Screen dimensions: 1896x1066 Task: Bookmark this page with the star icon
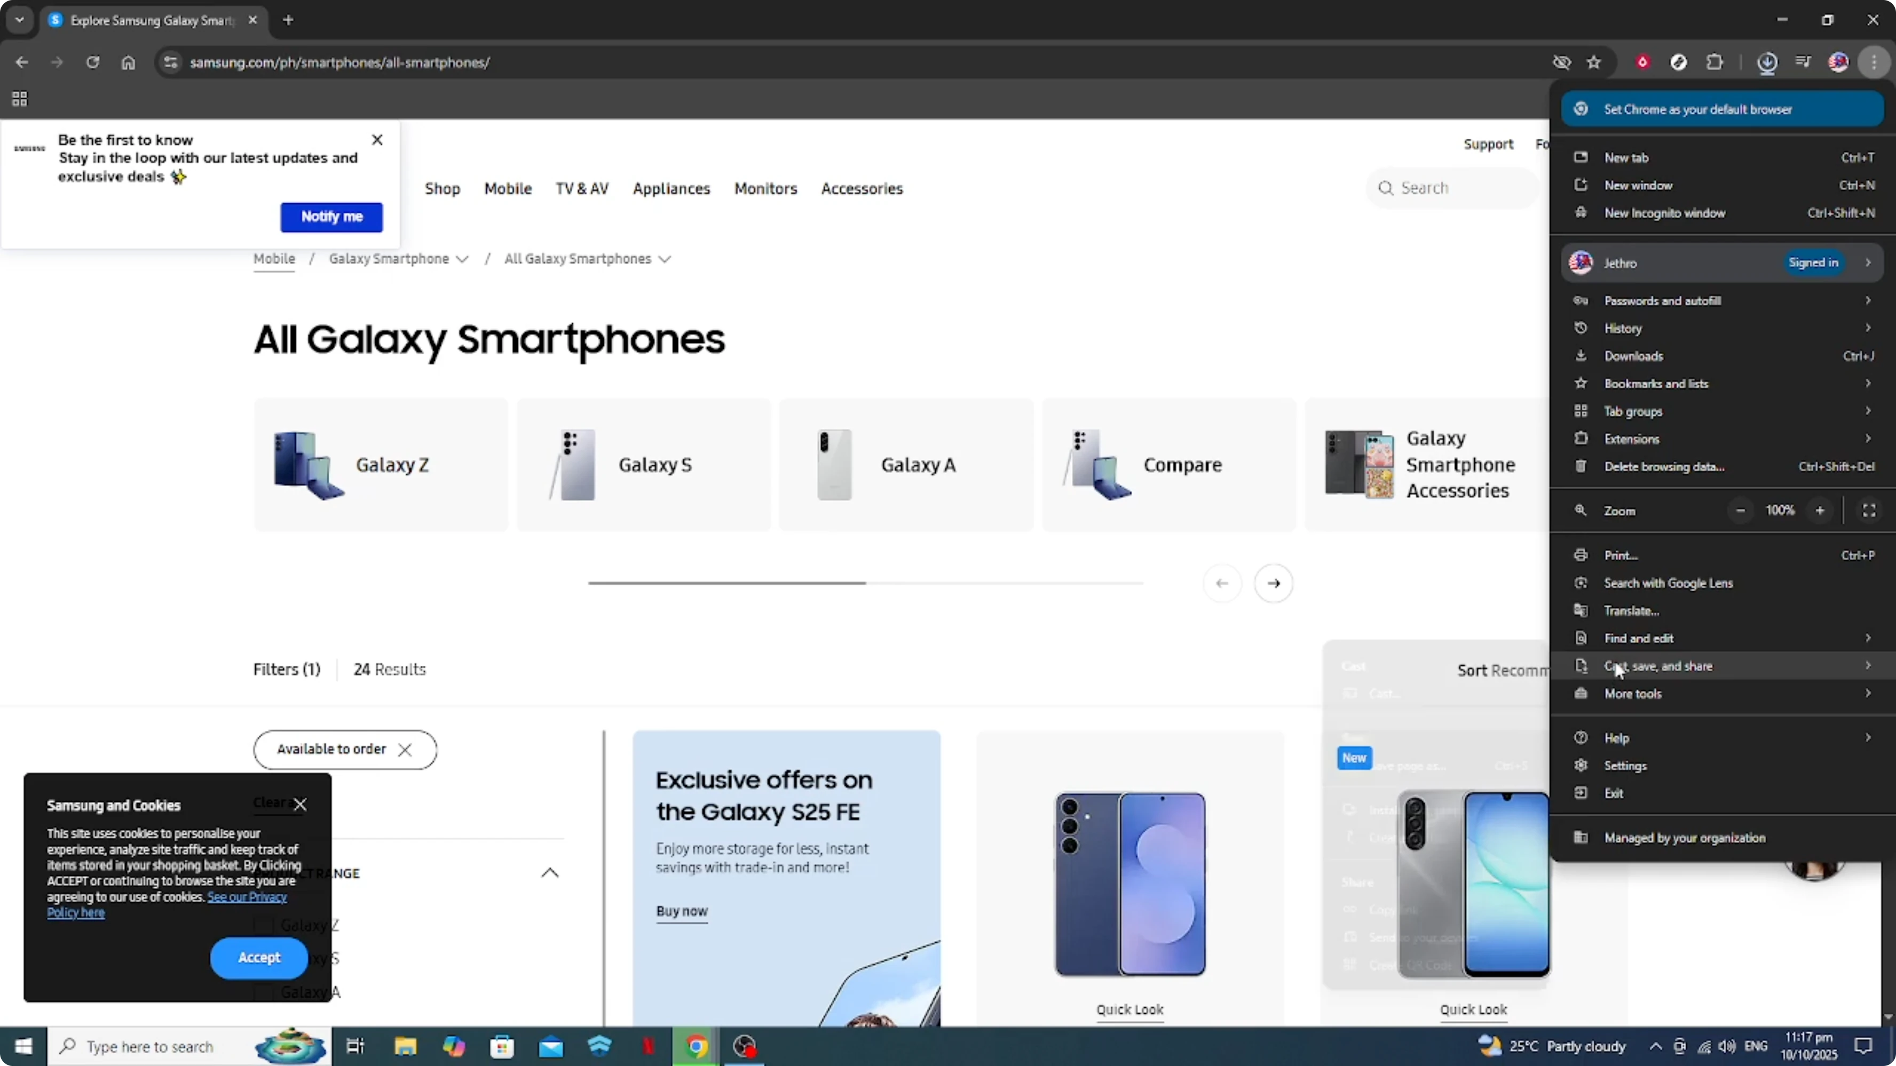[1593, 62]
